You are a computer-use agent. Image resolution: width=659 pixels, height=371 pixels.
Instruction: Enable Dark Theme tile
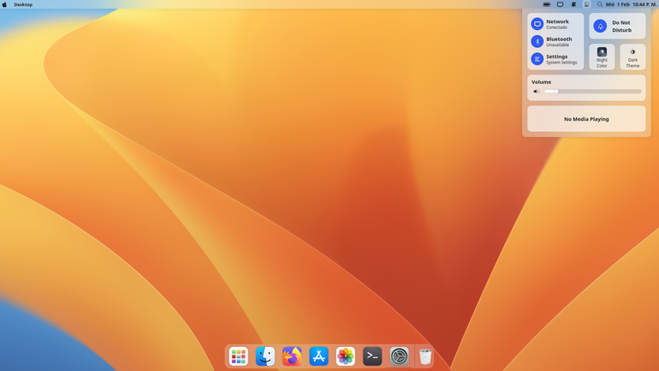tap(632, 57)
